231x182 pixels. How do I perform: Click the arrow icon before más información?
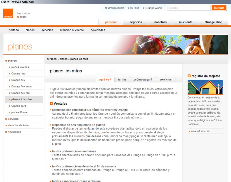click(189, 131)
